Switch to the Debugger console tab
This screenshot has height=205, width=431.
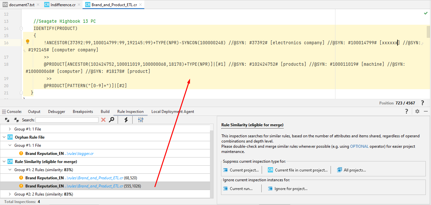click(x=57, y=112)
